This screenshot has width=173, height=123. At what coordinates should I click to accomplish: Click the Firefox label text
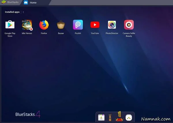44,33
